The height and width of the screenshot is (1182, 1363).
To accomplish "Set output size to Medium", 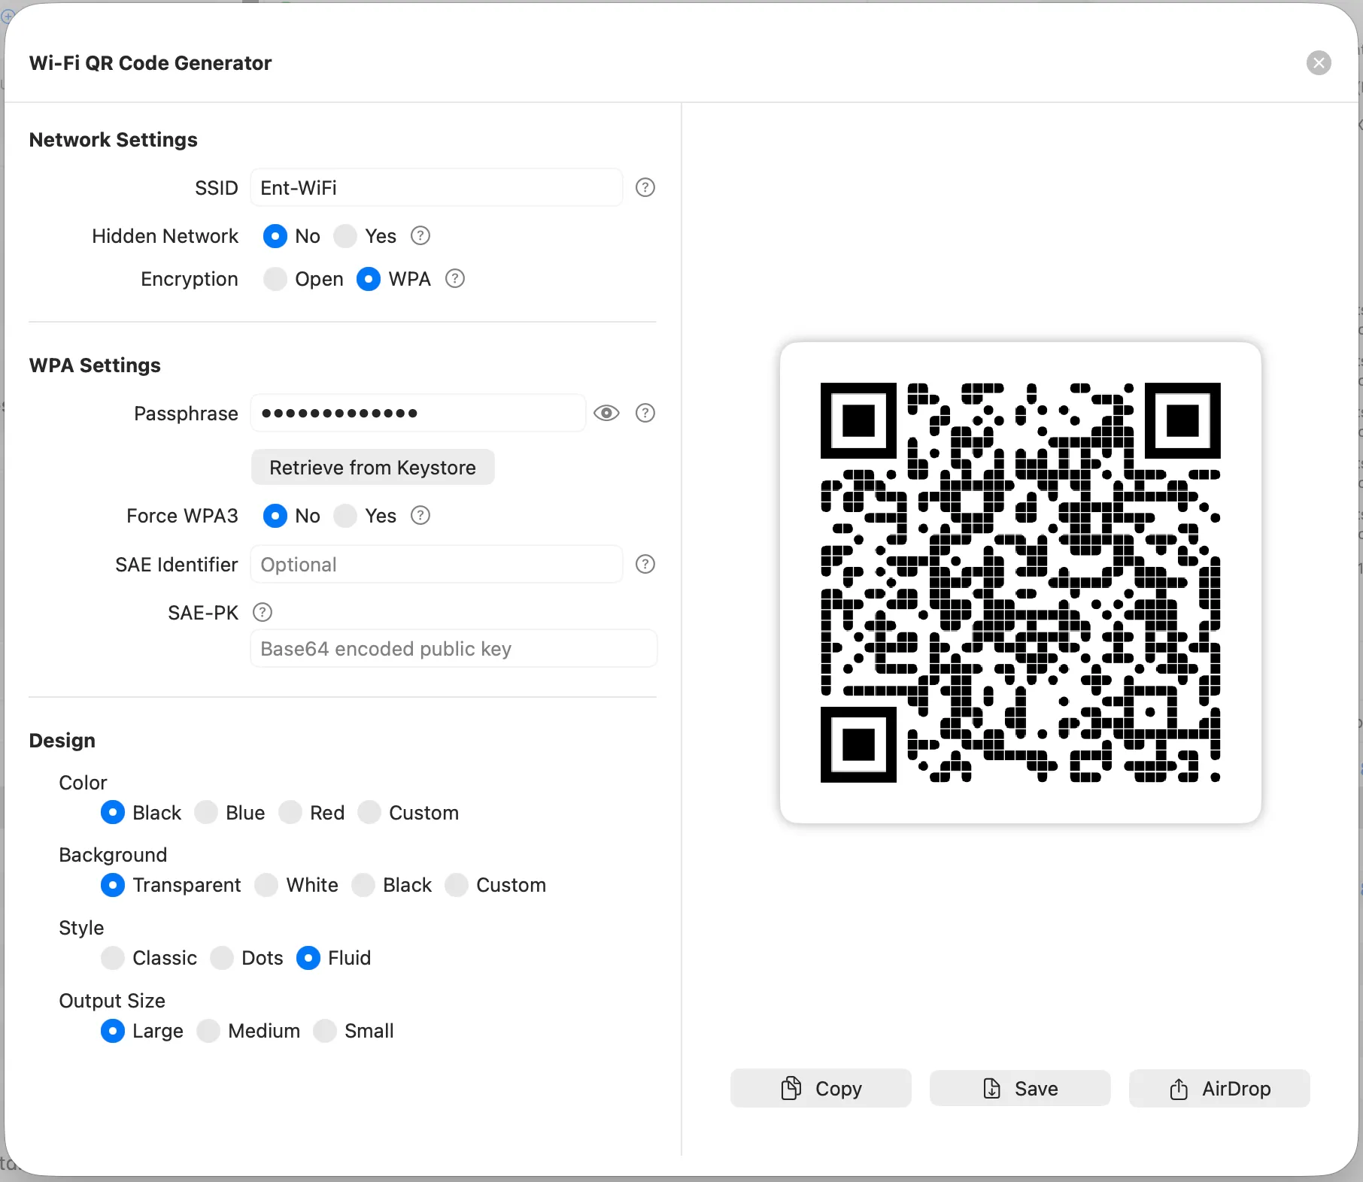I will (x=208, y=1031).
